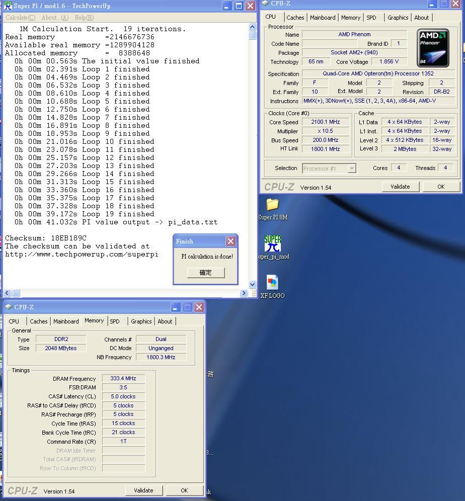Click the memory Type value DDR2
The width and height of the screenshot is (465, 501).
(x=61, y=339)
